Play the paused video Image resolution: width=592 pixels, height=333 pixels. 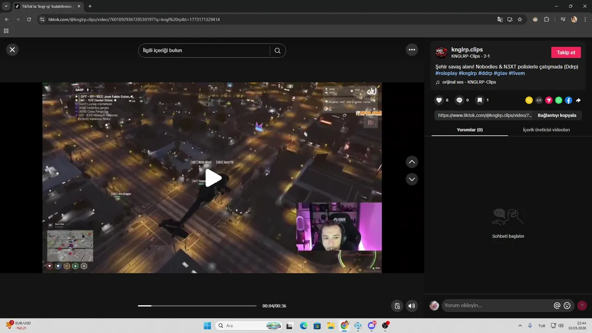pos(213,178)
